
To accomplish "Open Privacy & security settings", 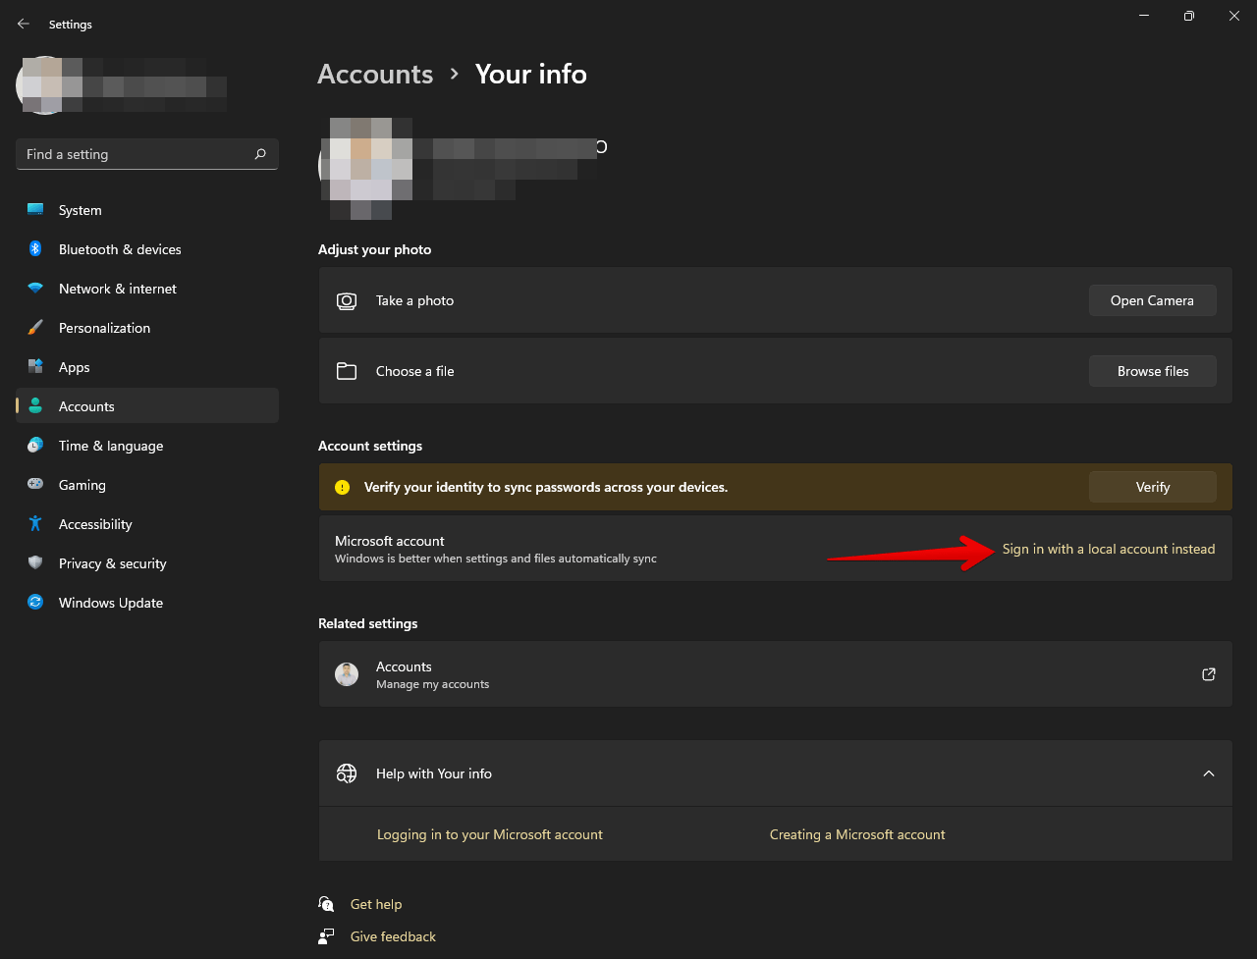I will click(x=147, y=563).
